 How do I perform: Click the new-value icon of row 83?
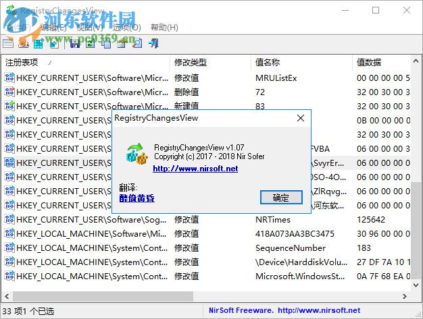(x=9, y=106)
